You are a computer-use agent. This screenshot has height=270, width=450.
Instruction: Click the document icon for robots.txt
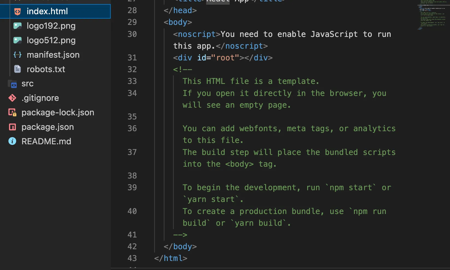pyautogui.click(x=17, y=69)
